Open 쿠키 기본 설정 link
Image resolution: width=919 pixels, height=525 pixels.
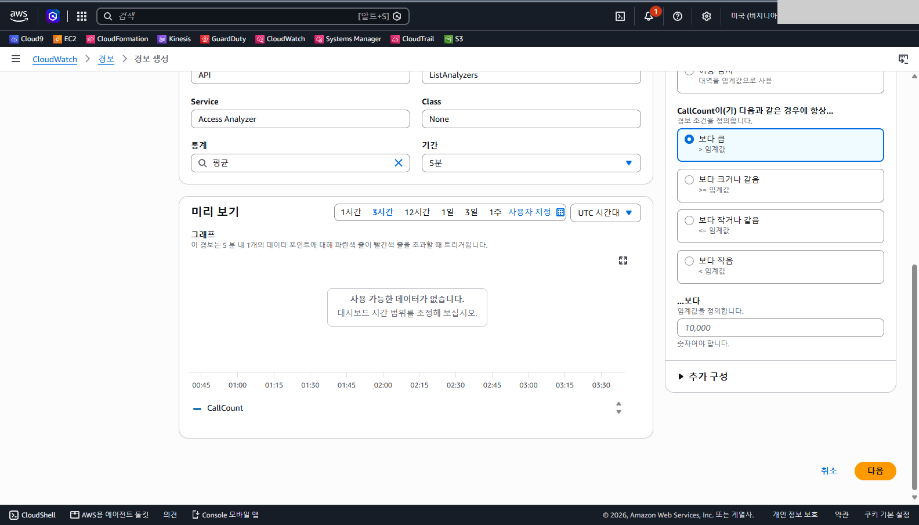pos(887,515)
